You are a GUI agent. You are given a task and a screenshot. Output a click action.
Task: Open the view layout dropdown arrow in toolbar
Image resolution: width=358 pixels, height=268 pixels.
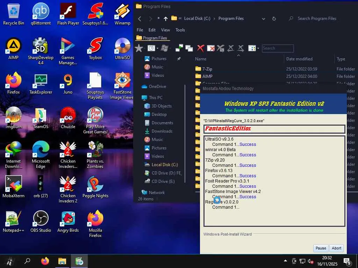pos(258,48)
